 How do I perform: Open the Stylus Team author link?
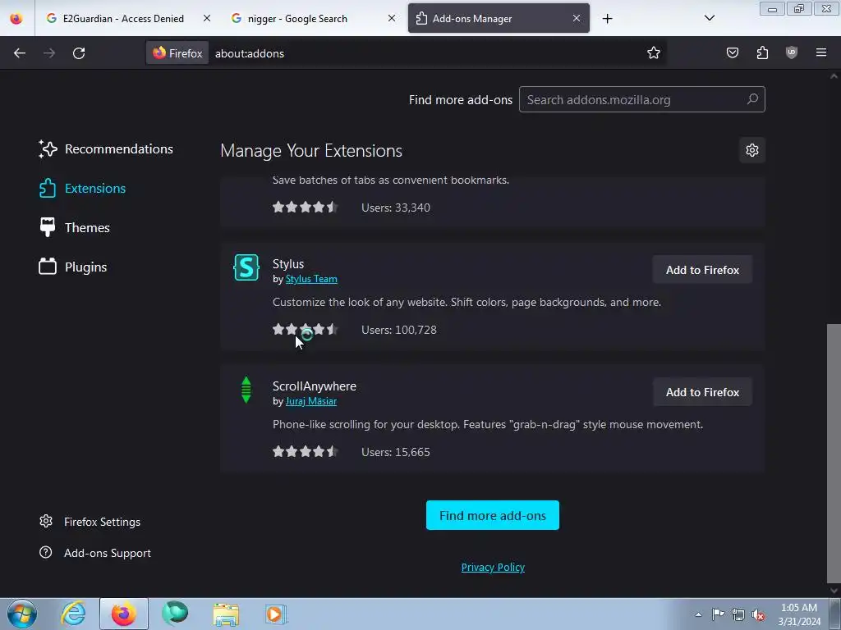311,279
